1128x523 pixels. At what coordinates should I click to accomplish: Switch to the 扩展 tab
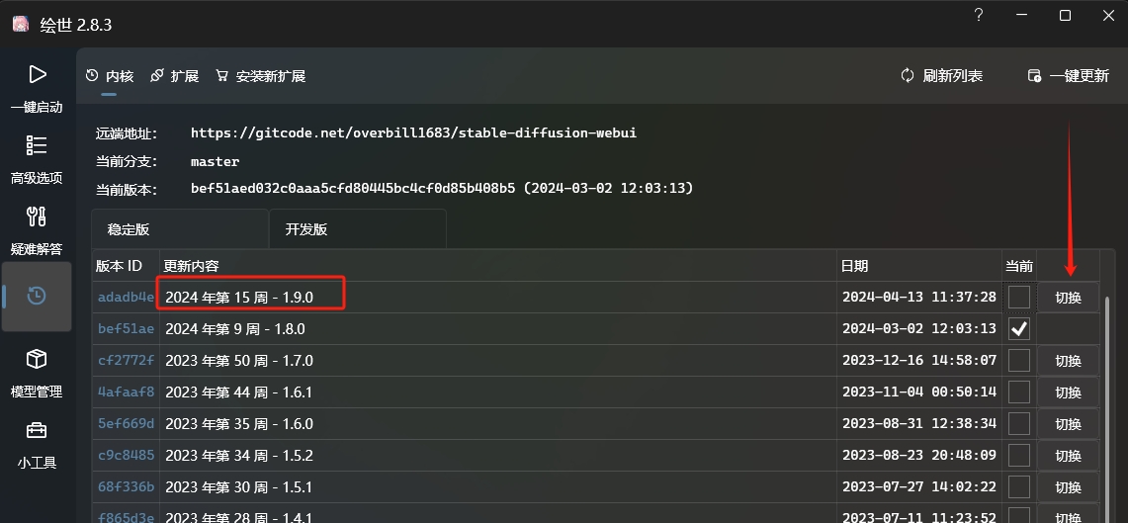click(x=175, y=76)
